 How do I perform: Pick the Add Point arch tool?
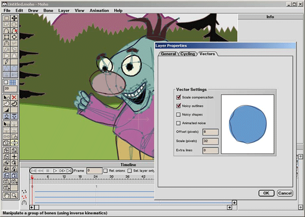click(x=7, y=31)
